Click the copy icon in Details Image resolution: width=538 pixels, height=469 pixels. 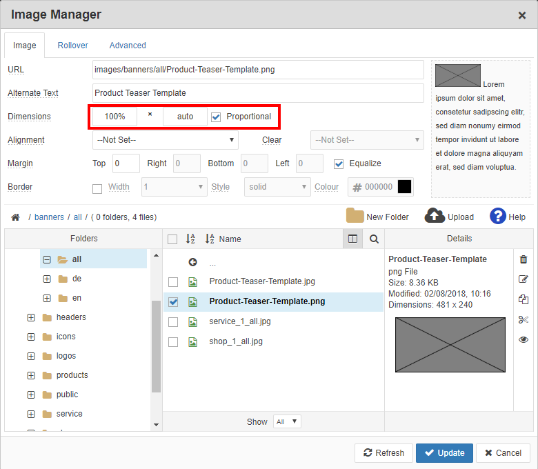pos(524,299)
